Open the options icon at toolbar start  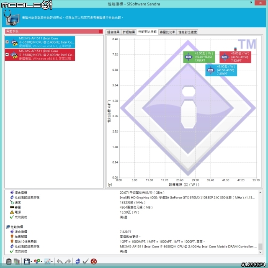pos(9,261)
